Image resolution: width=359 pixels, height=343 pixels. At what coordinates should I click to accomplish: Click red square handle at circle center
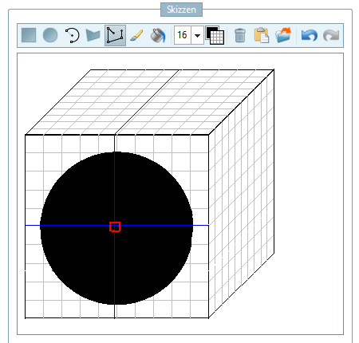tap(115, 227)
